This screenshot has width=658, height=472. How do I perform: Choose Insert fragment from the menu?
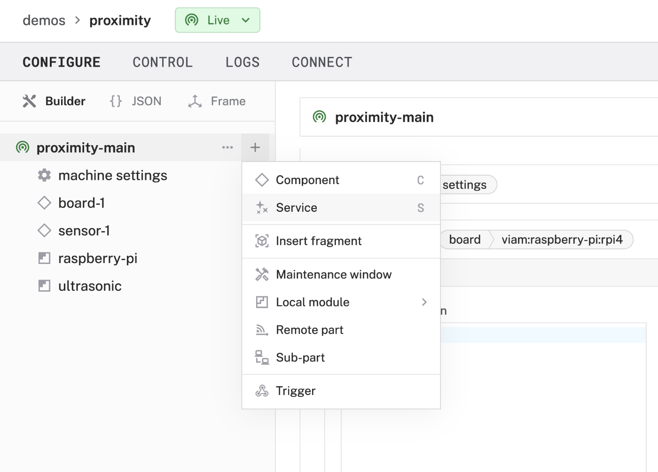(341, 241)
